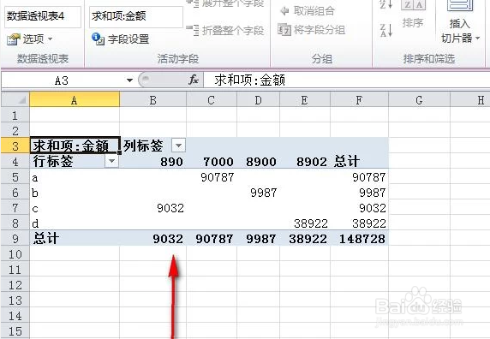Screen dimensions: 490x339
Task: Open Options dropdown arrow
Action: [50, 39]
